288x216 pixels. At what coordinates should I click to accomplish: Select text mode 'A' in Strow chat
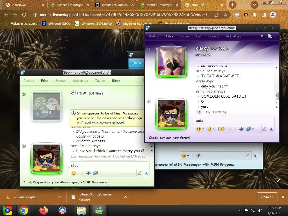click(146, 173)
